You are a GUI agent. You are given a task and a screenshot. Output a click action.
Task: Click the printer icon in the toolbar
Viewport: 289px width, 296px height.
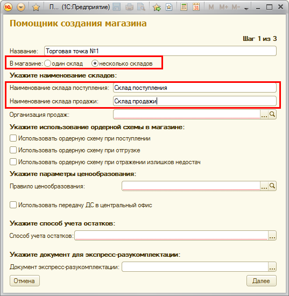(x=129, y=7)
